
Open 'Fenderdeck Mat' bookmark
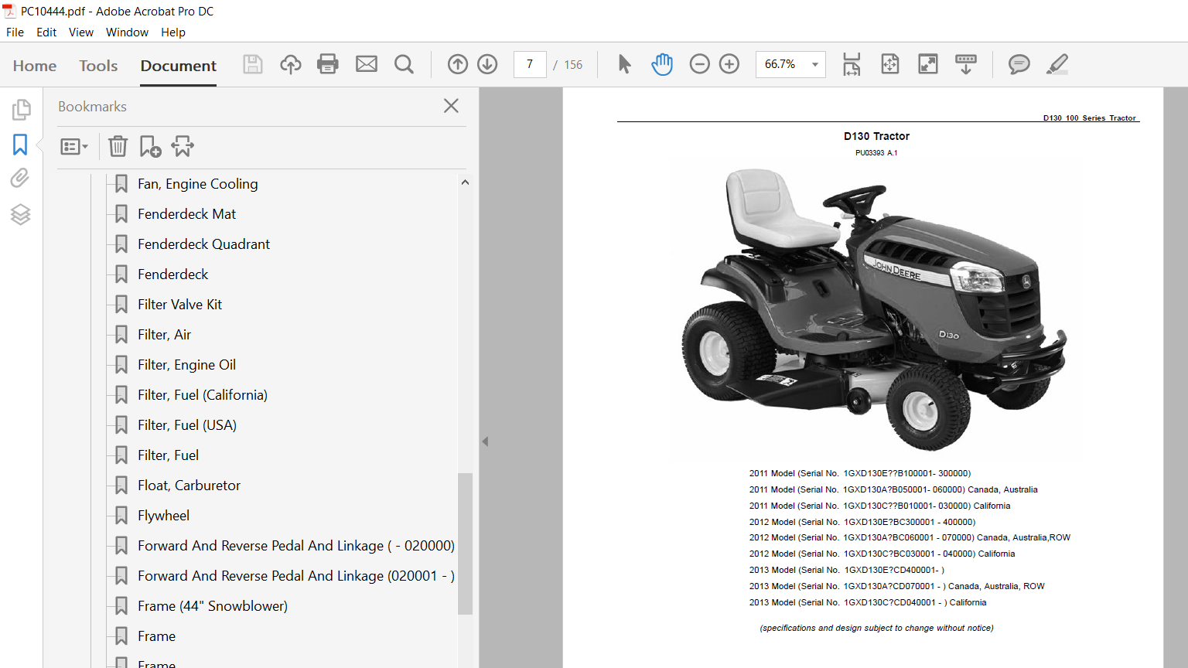click(187, 214)
